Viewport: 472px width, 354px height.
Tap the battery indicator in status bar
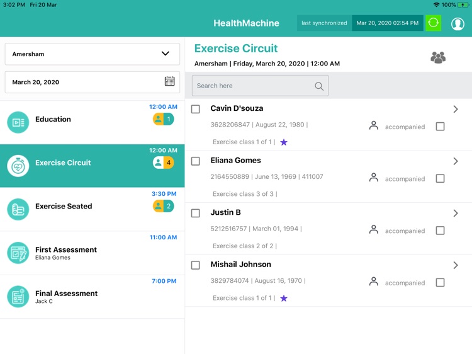[463, 5]
